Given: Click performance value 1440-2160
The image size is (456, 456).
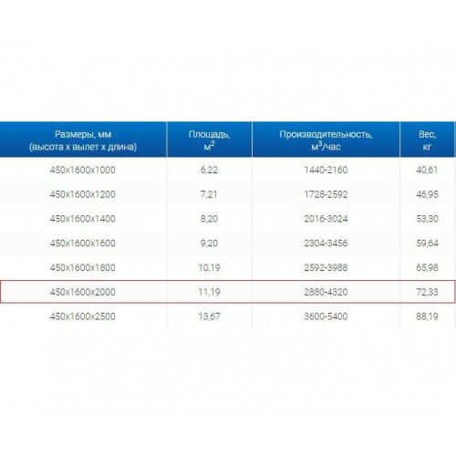Looking at the screenshot, I should pyautogui.click(x=326, y=170).
